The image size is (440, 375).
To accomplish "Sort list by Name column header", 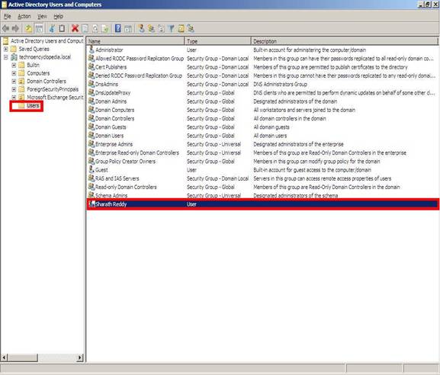I will [135, 41].
